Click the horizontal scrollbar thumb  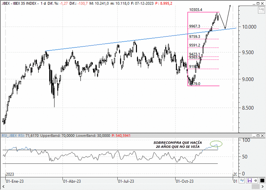click(255, 187)
